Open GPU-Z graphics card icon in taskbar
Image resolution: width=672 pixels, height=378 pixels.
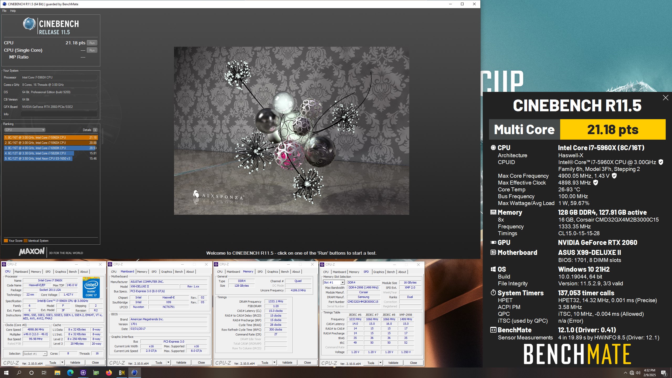click(96, 372)
